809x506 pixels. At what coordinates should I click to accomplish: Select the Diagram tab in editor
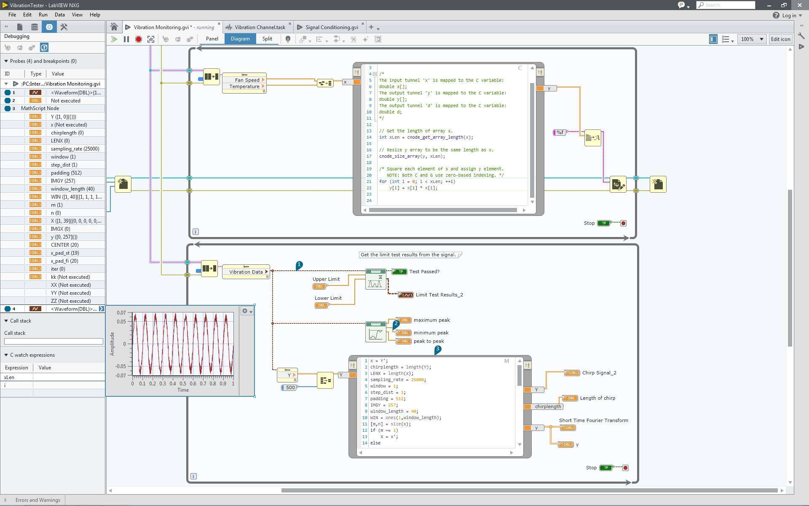pos(240,38)
